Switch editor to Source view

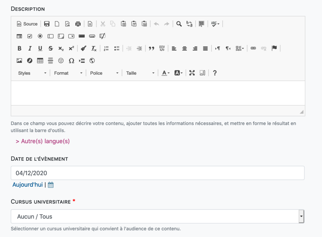(x=27, y=24)
